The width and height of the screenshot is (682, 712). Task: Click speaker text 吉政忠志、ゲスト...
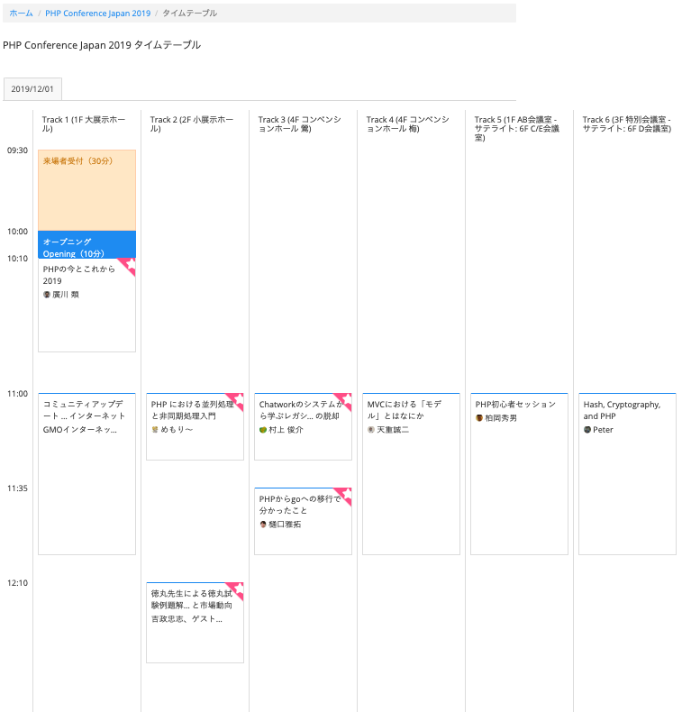[x=186, y=619]
